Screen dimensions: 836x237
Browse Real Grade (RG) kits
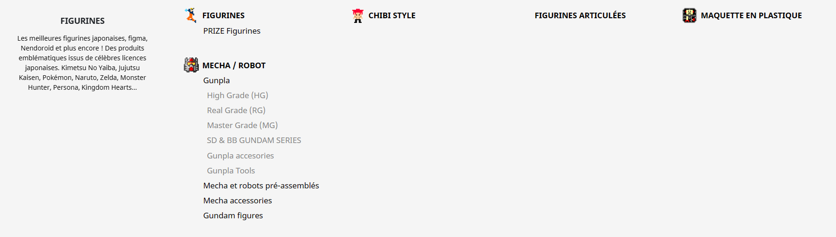(x=236, y=110)
